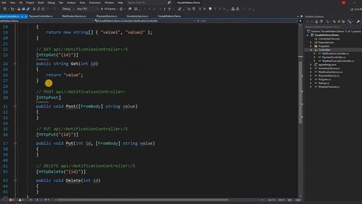Image resolution: width=362 pixels, height=204 pixels.
Task: Switch to the PaymentController.cs tab
Action: (41, 16)
